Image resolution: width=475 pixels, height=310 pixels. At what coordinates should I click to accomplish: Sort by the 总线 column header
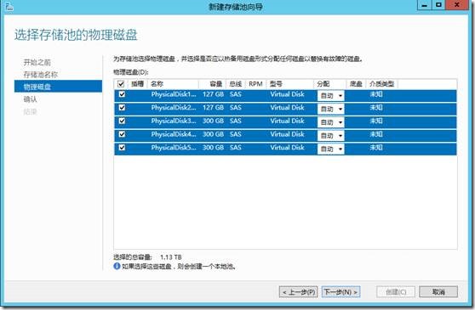[236, 84]
